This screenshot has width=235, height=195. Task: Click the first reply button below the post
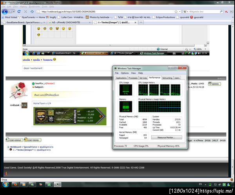pyautogui.click(x=14, y=140)
